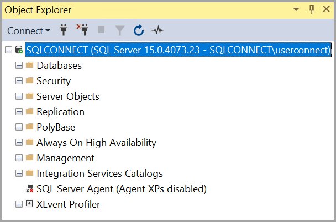The image size is (336, 222).
Task: Click the Filter funnel toolbar icon
Action: 120,30
